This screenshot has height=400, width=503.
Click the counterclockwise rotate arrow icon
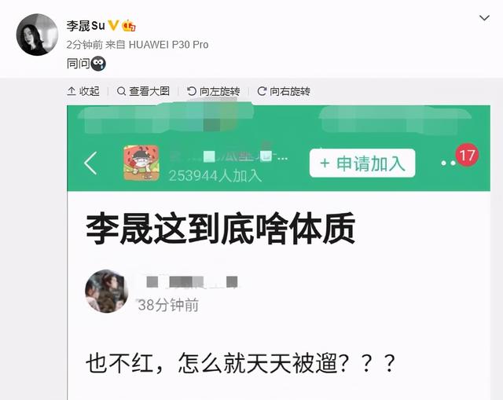click(x=192, y=91)
